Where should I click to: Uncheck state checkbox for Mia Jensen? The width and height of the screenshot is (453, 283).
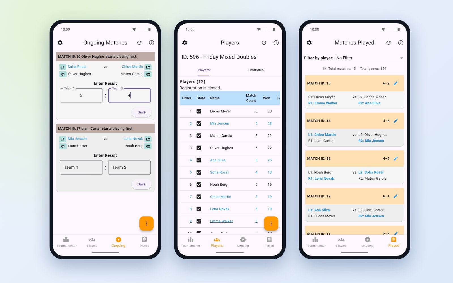tap(199, 123)
